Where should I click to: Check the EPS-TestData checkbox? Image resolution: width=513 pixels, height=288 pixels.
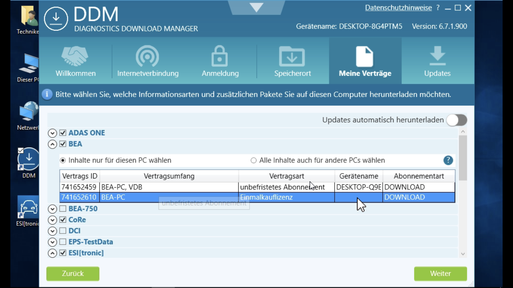click(x=63, y=242)
